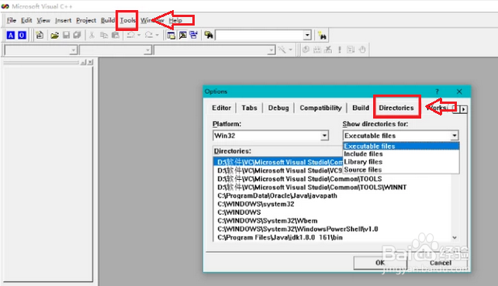Select the Common\TOOLS\WINNT directory row
The width and height of the screenshot is (498, 286).
pos(332,188)
